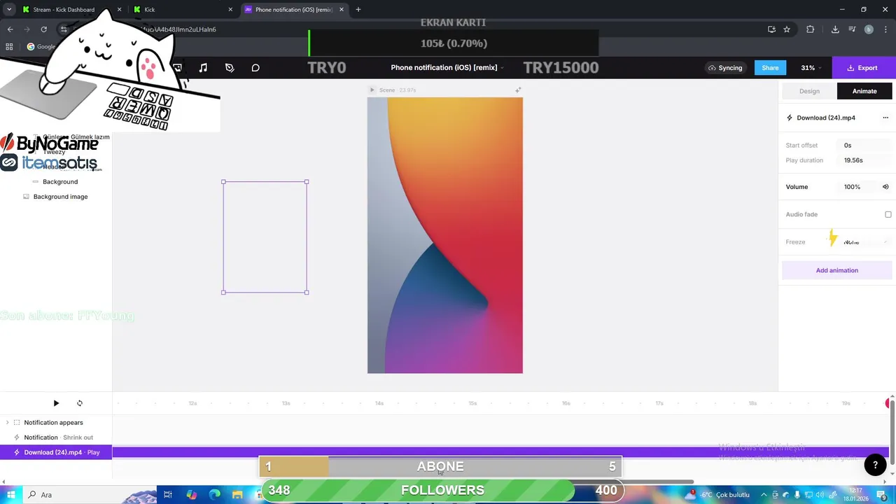Click the Share button
896x504 pixels.
[770, 68]
